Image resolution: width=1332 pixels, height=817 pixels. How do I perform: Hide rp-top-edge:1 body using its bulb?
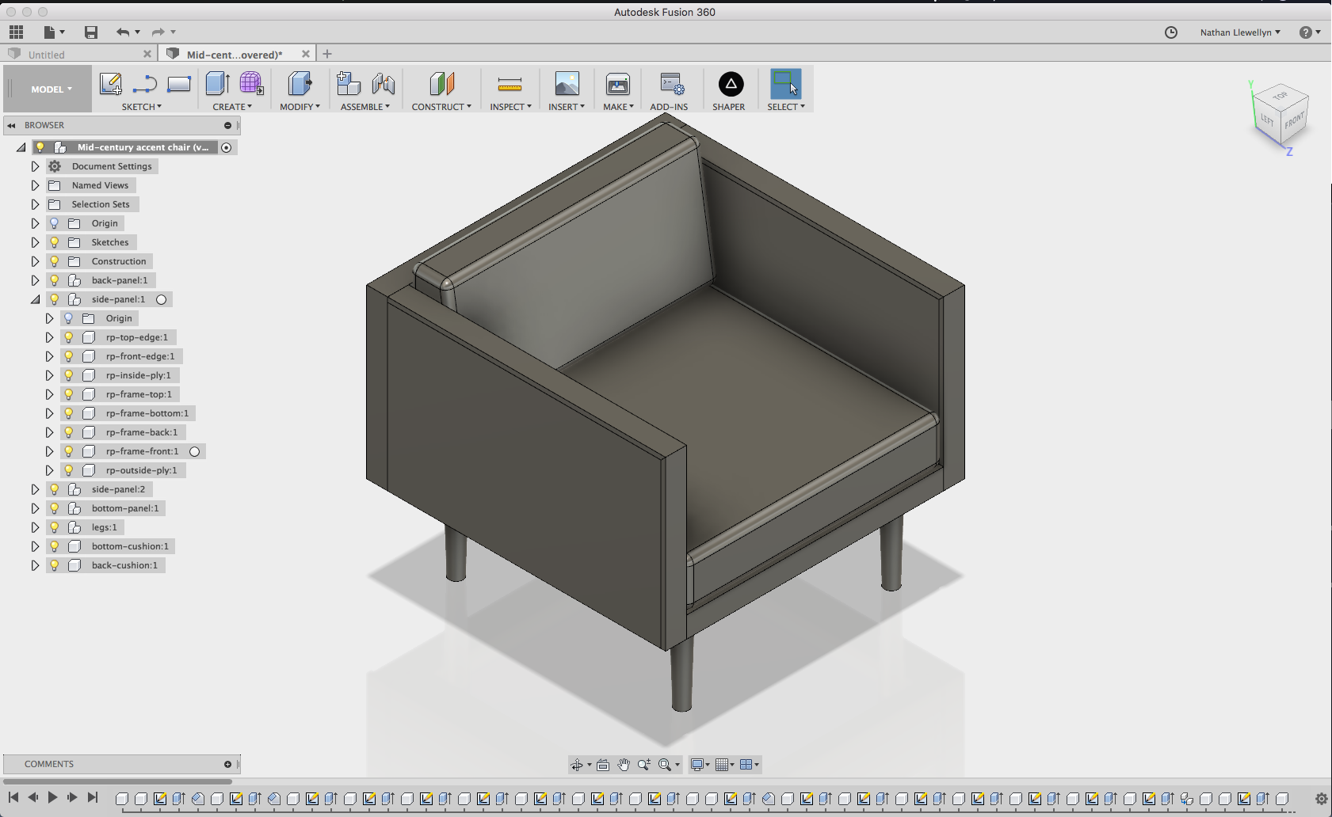point(69,337)
